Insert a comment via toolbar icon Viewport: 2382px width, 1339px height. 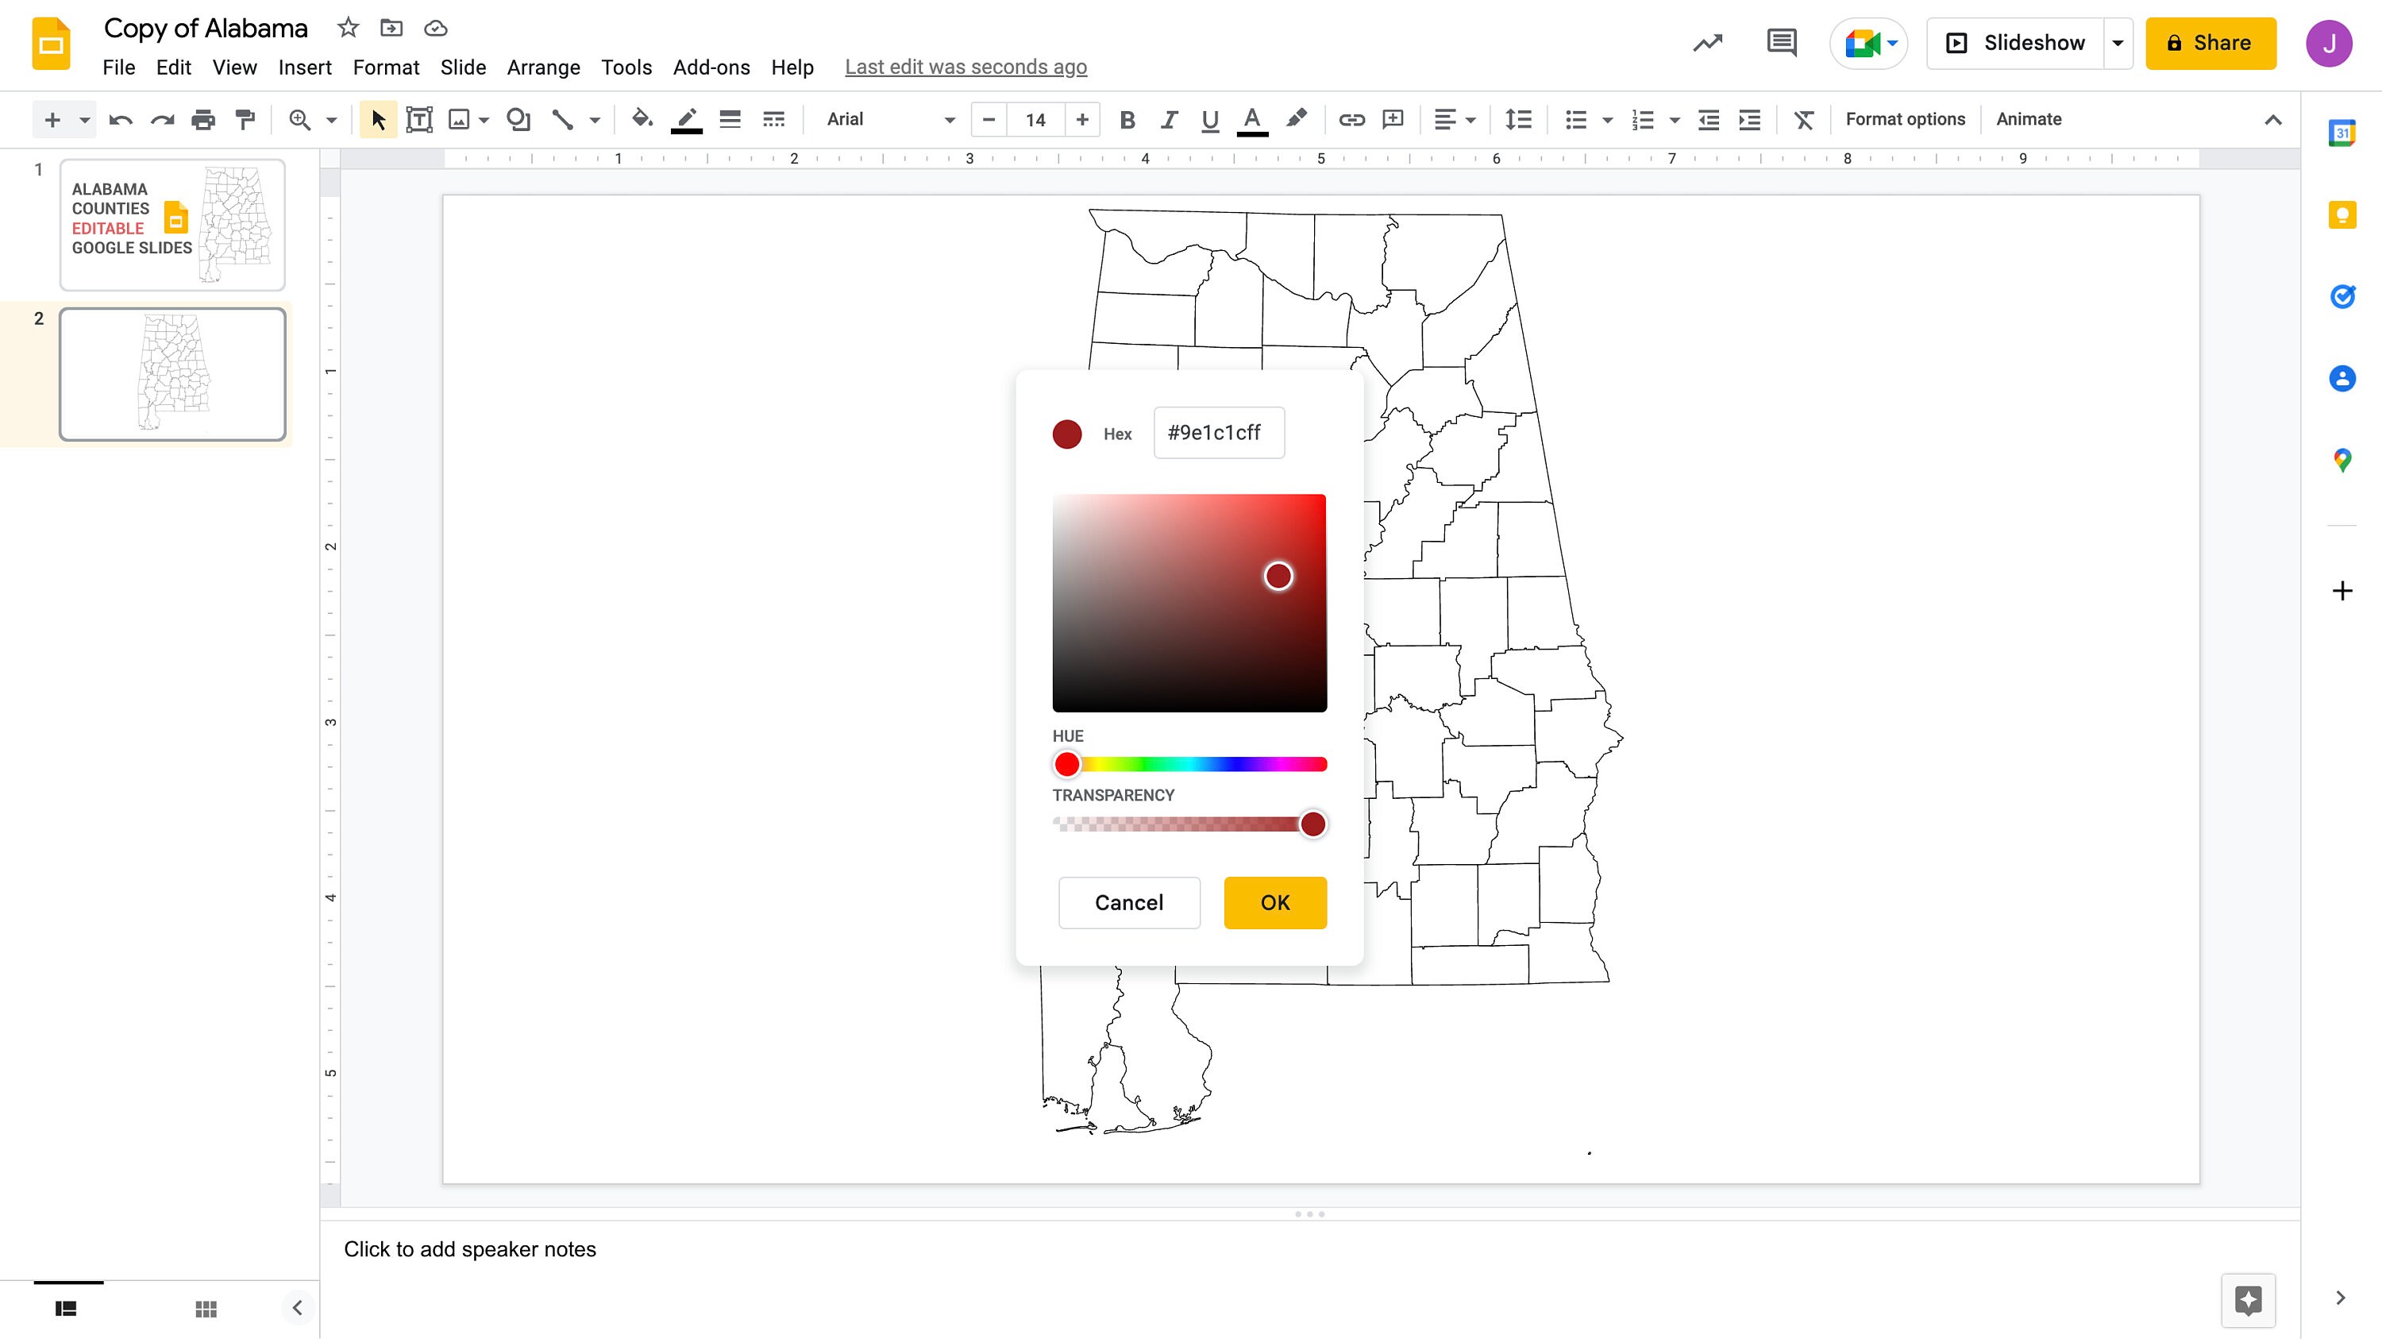1393,119
